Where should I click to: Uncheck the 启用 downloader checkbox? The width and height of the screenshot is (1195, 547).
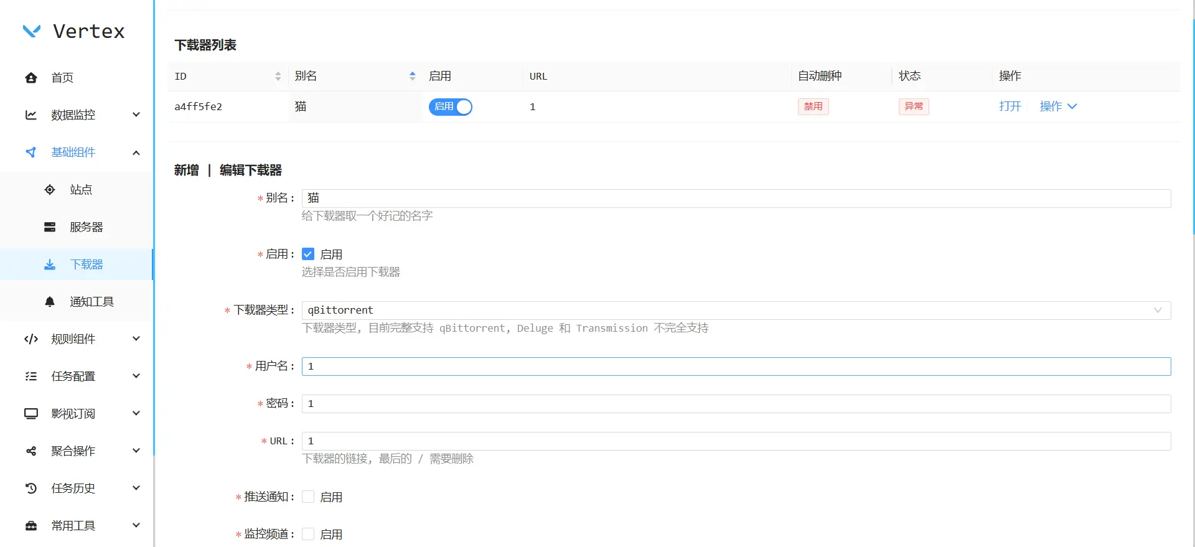tap(308, 254)
